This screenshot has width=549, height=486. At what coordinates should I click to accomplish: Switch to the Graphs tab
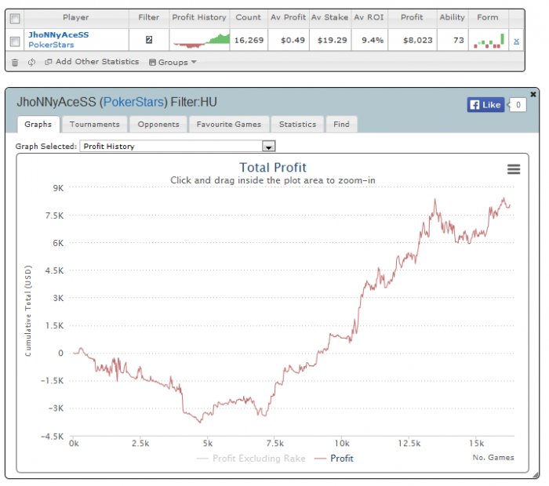pyautogui.click(x=38, y=124)
